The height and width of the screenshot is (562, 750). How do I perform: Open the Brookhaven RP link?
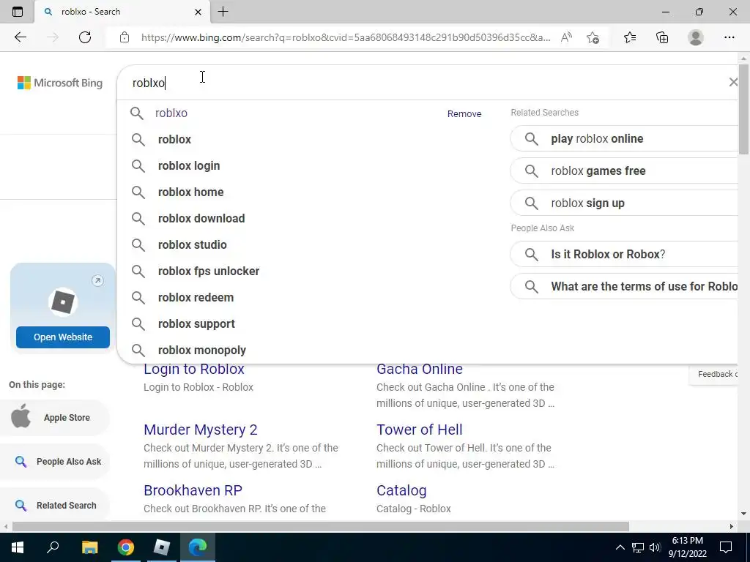193,490
